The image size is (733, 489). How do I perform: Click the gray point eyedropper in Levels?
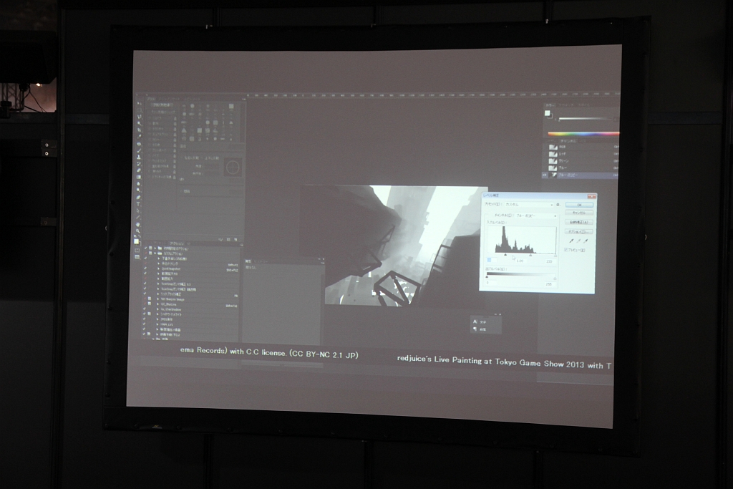[x=578, y=241]
